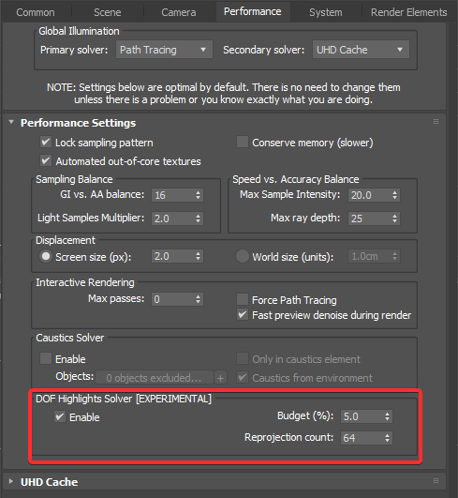Screen dimensions: 458x498
Task: Click the plus button next to excluded objects
Action: coord(220,378)
